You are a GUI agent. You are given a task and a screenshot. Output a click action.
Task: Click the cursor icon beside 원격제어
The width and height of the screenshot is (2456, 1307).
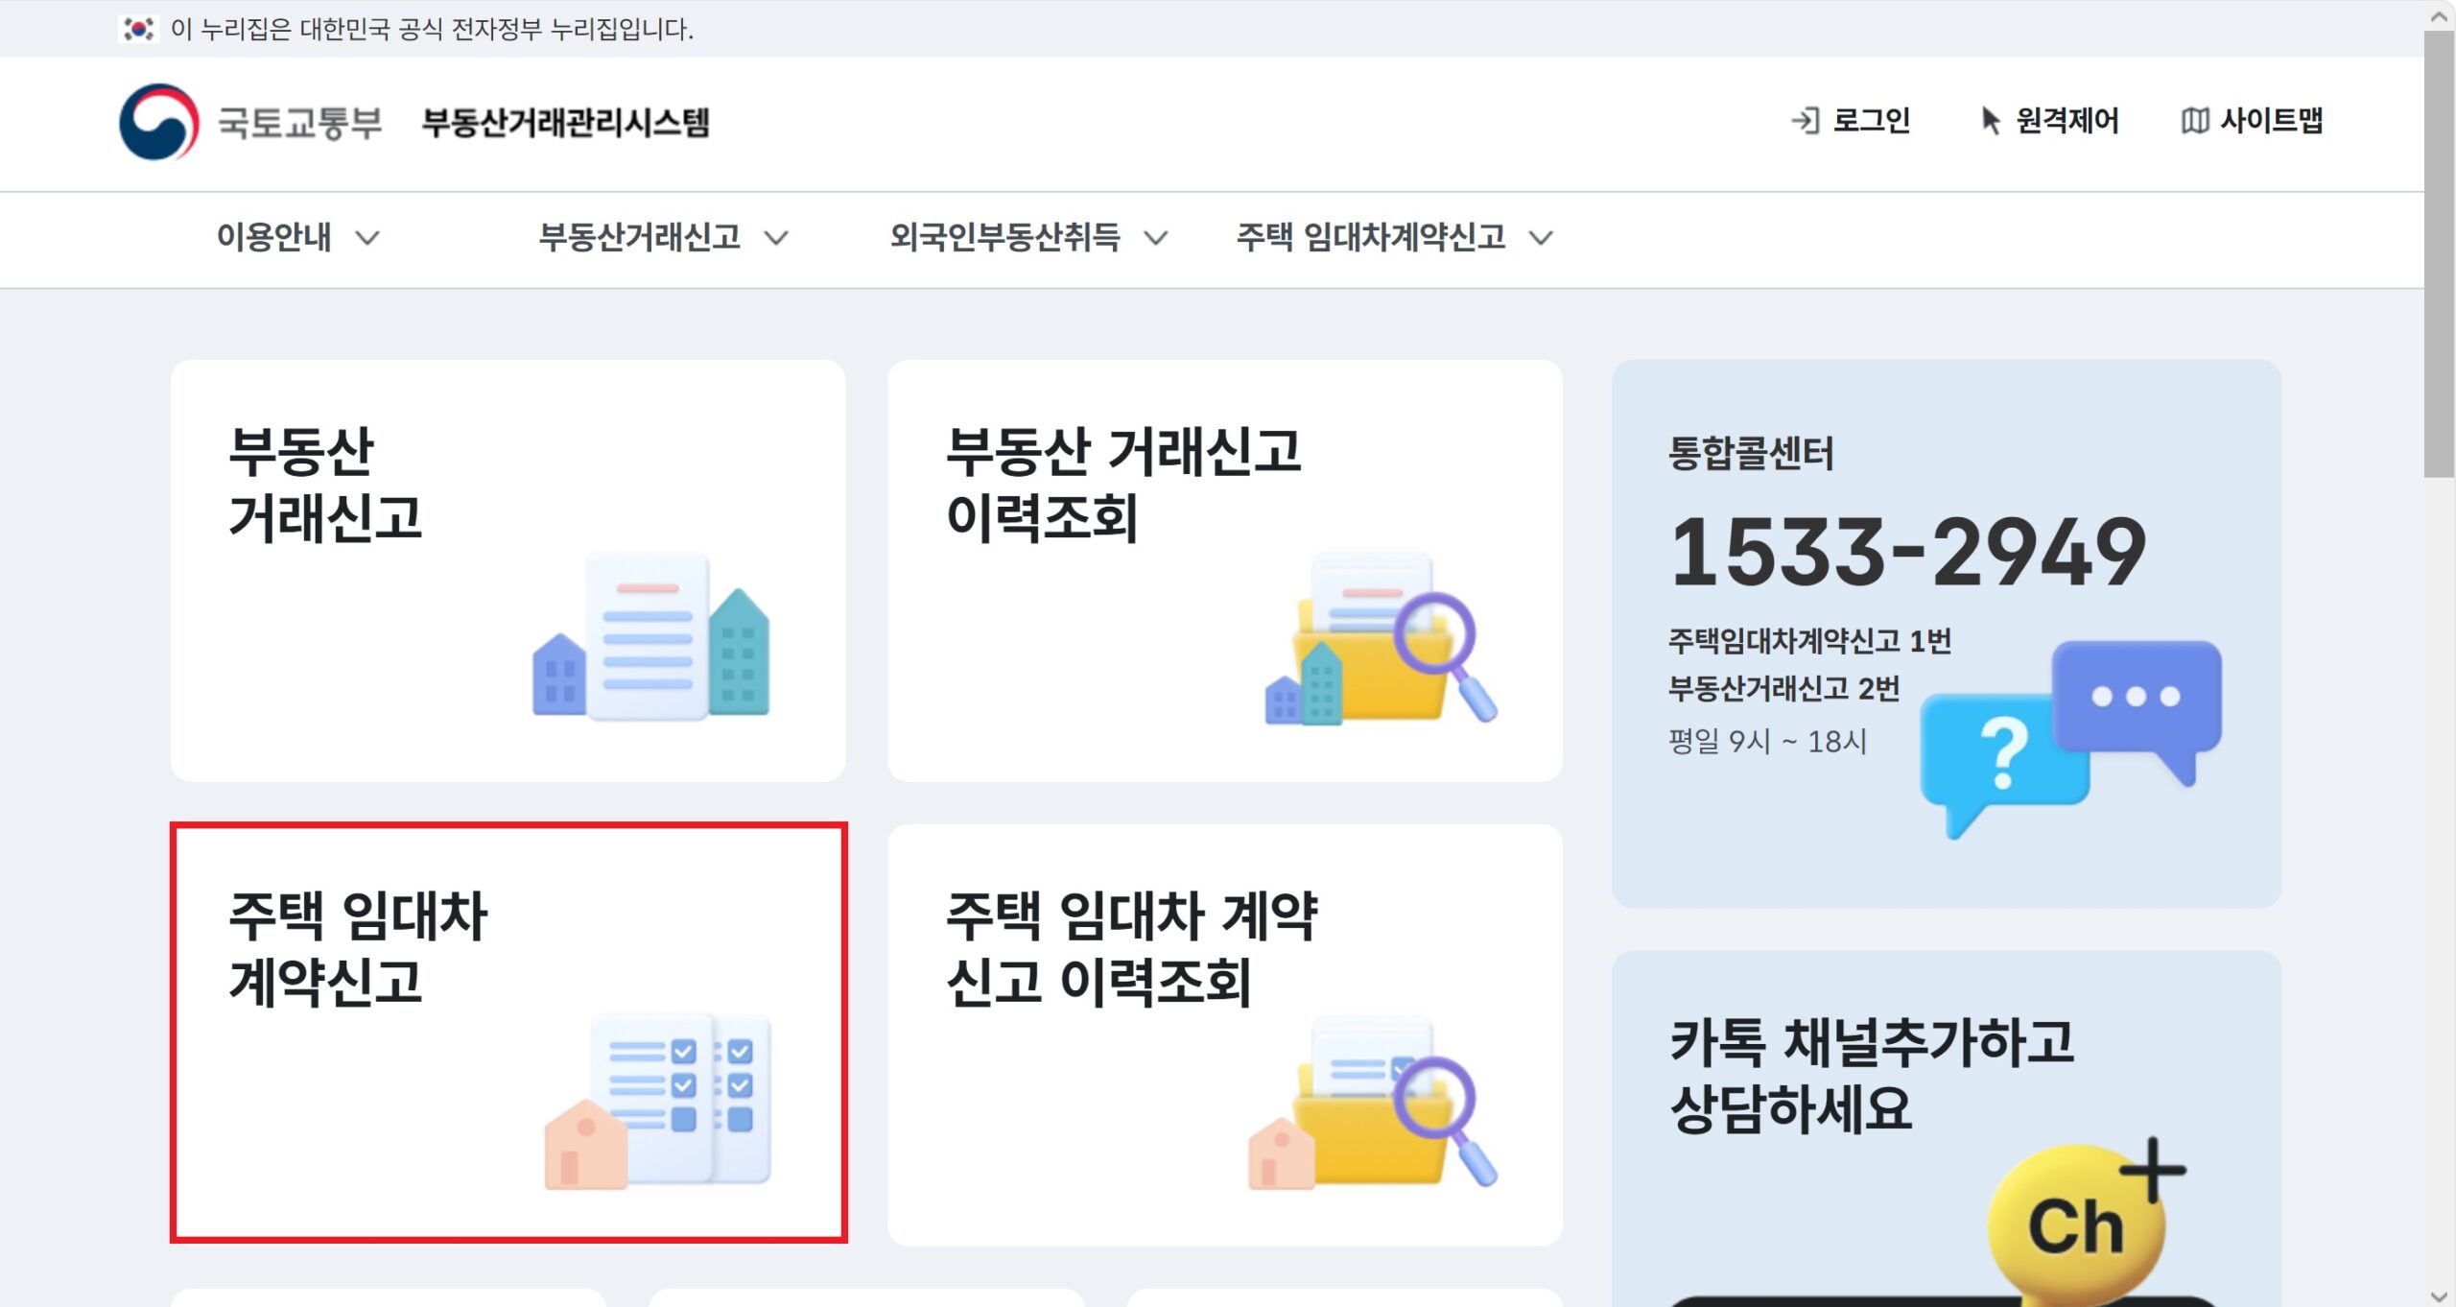[x=1989, y=120]
